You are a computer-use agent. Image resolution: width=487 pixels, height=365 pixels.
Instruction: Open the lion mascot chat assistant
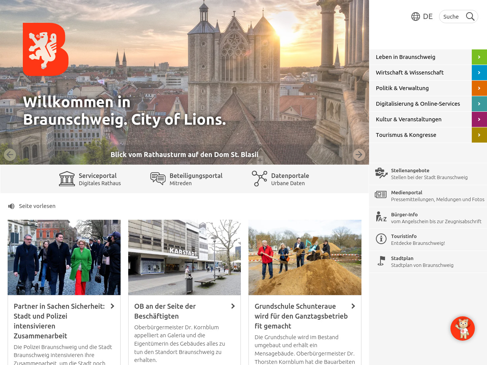(462, 328)
